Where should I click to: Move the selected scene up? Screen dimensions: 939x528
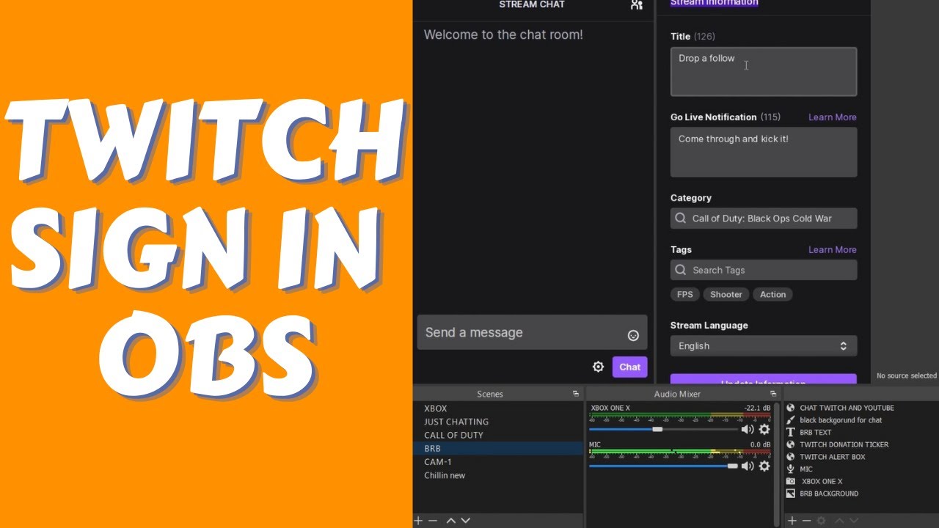[451, 521]
